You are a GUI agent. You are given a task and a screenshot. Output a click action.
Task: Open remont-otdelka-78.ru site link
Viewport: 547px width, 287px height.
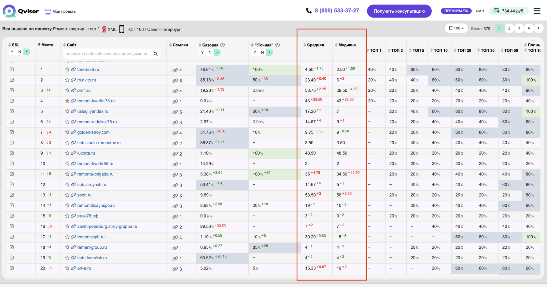97,122
